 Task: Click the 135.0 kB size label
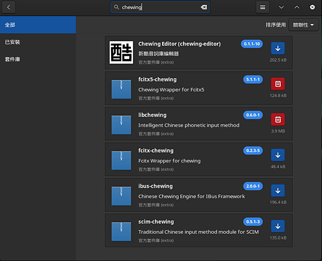[x=278, y=238]
